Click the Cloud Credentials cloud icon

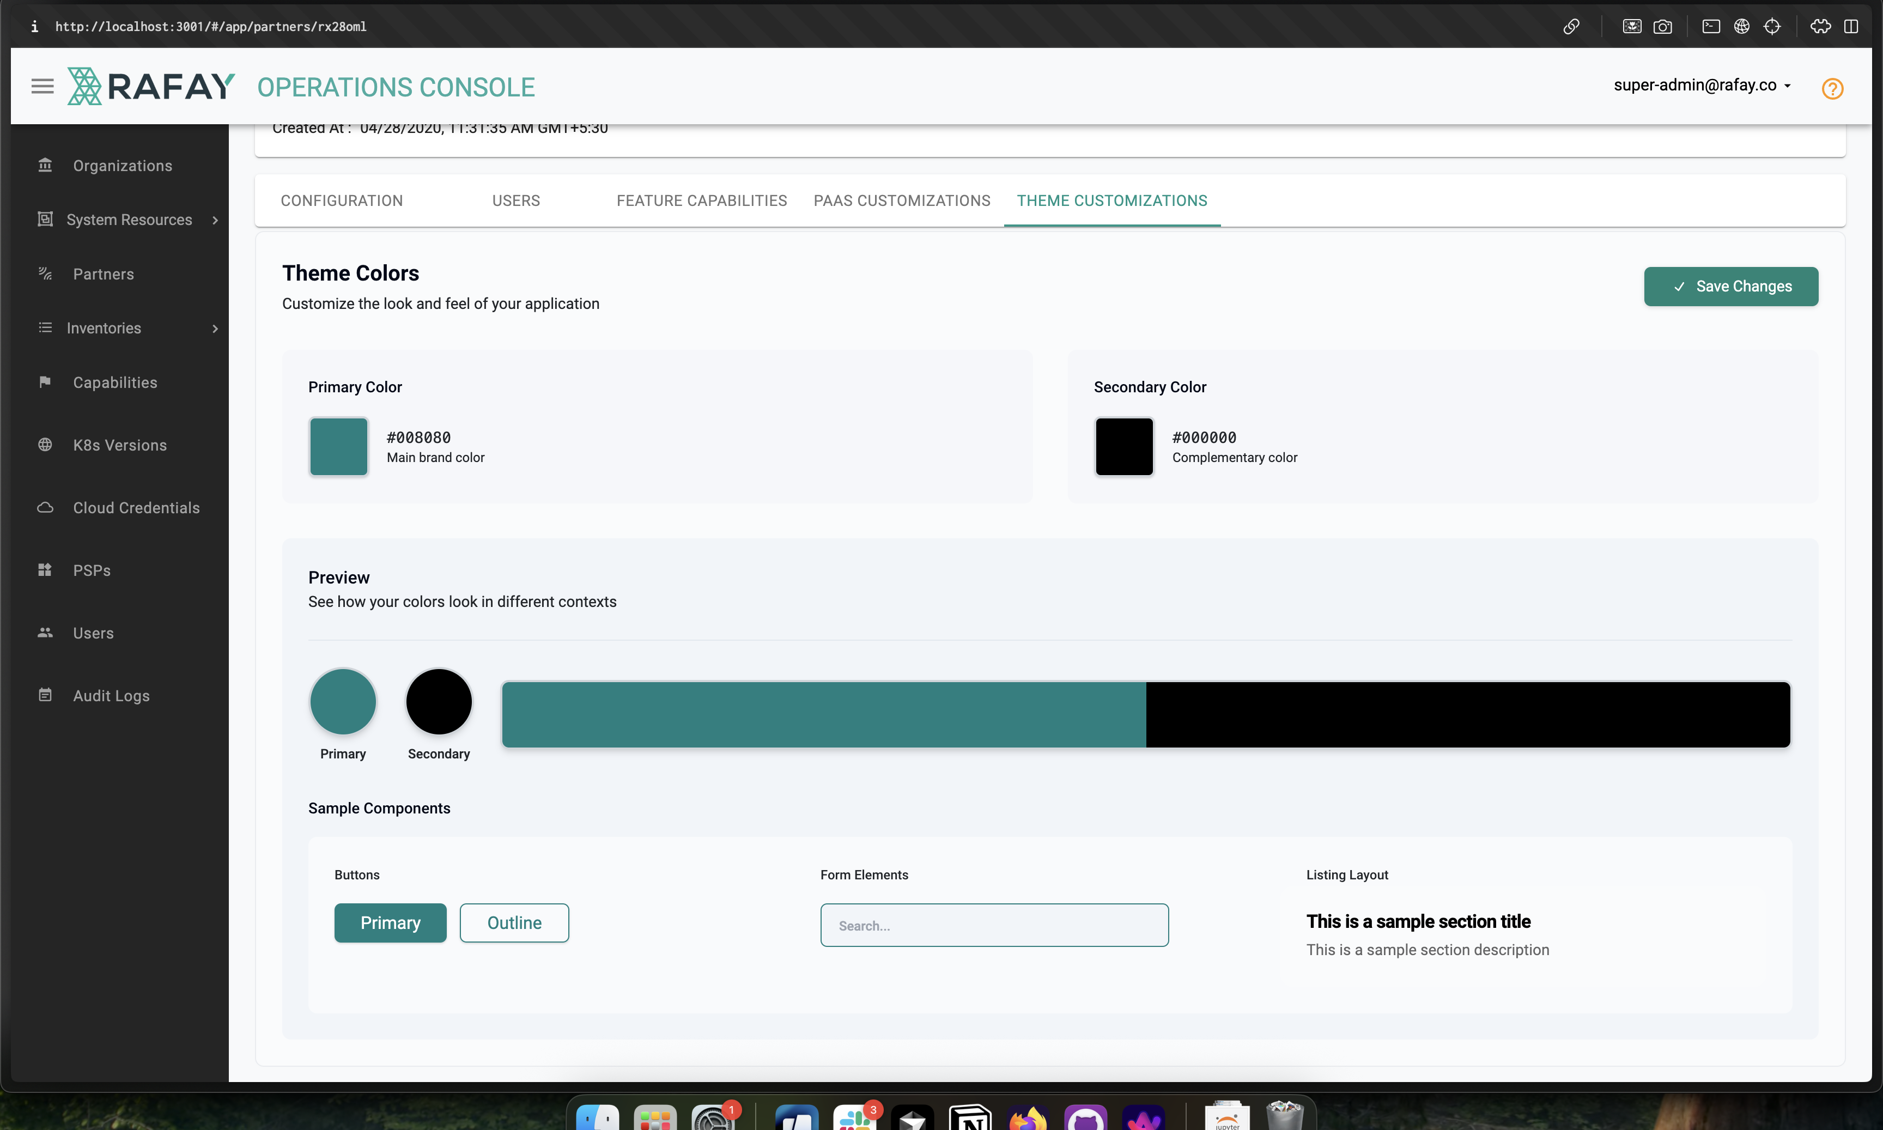coord(45,507)
